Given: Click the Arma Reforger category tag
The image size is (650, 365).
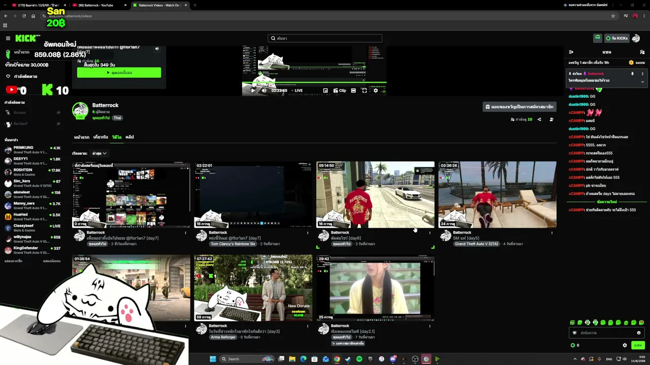Looking at the screenshot, I should coord(223,337).
